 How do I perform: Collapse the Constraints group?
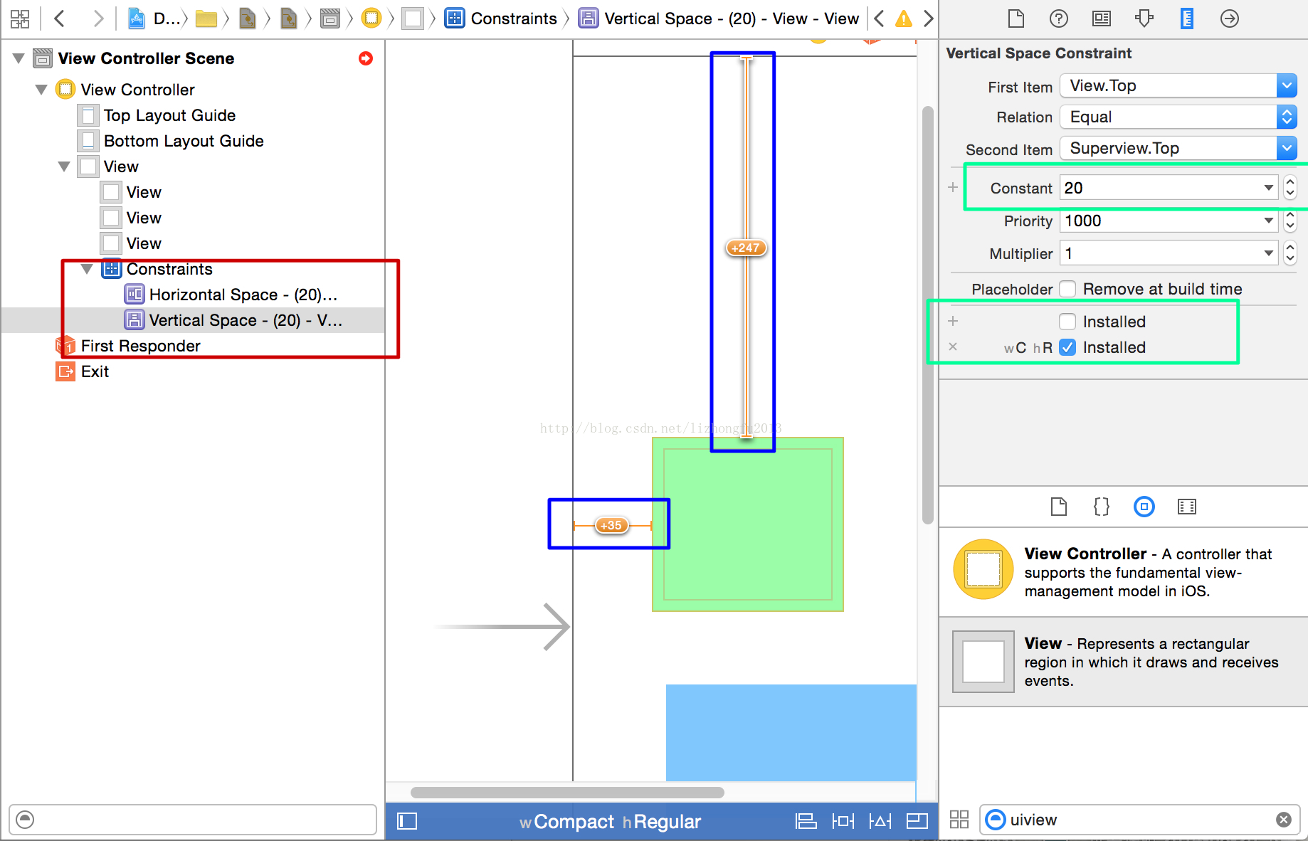coord(87,269)
